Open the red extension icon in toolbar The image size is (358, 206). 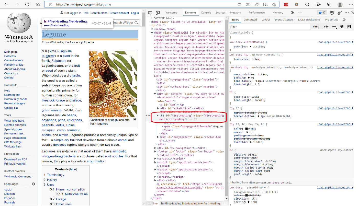click(286, 4)
